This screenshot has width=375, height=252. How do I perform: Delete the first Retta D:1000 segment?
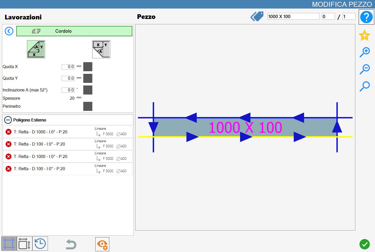coord(9,132)
